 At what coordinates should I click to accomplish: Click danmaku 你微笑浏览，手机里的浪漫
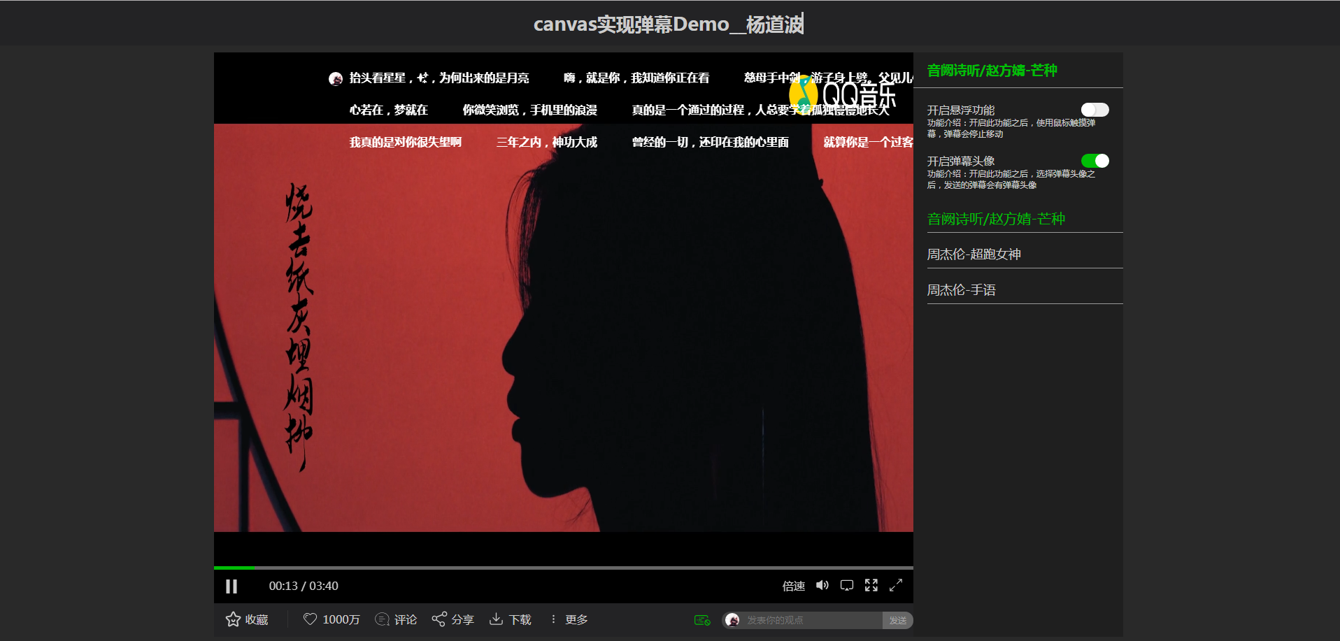[530, 110]
